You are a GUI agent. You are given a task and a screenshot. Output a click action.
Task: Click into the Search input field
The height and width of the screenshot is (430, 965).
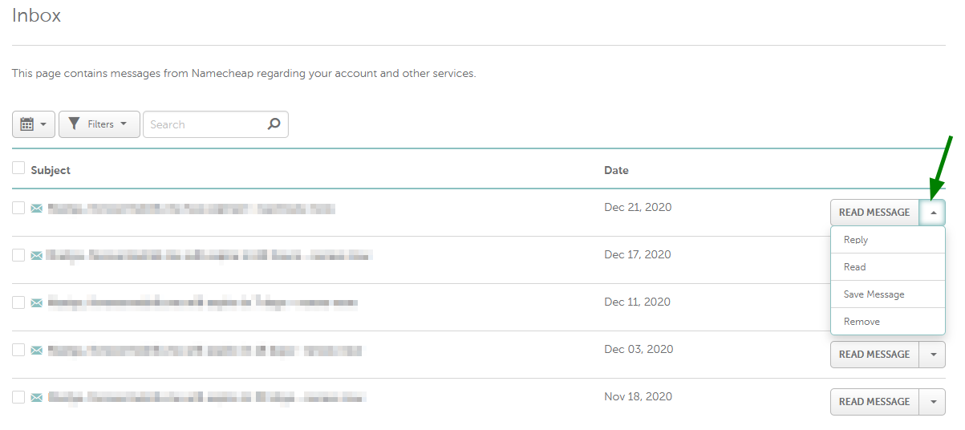(205, 124)
